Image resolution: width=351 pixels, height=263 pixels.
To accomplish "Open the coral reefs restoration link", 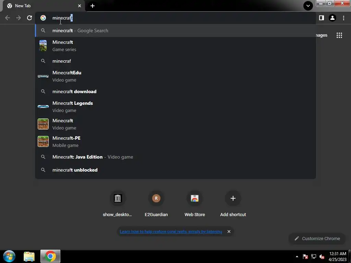I will coord(171,231).
